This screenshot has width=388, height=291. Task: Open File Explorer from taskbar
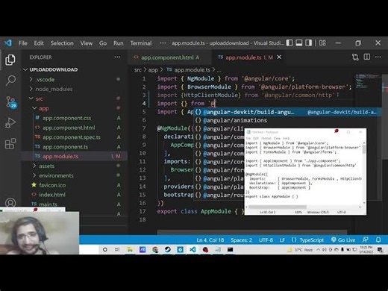click(x=130, y=249)
